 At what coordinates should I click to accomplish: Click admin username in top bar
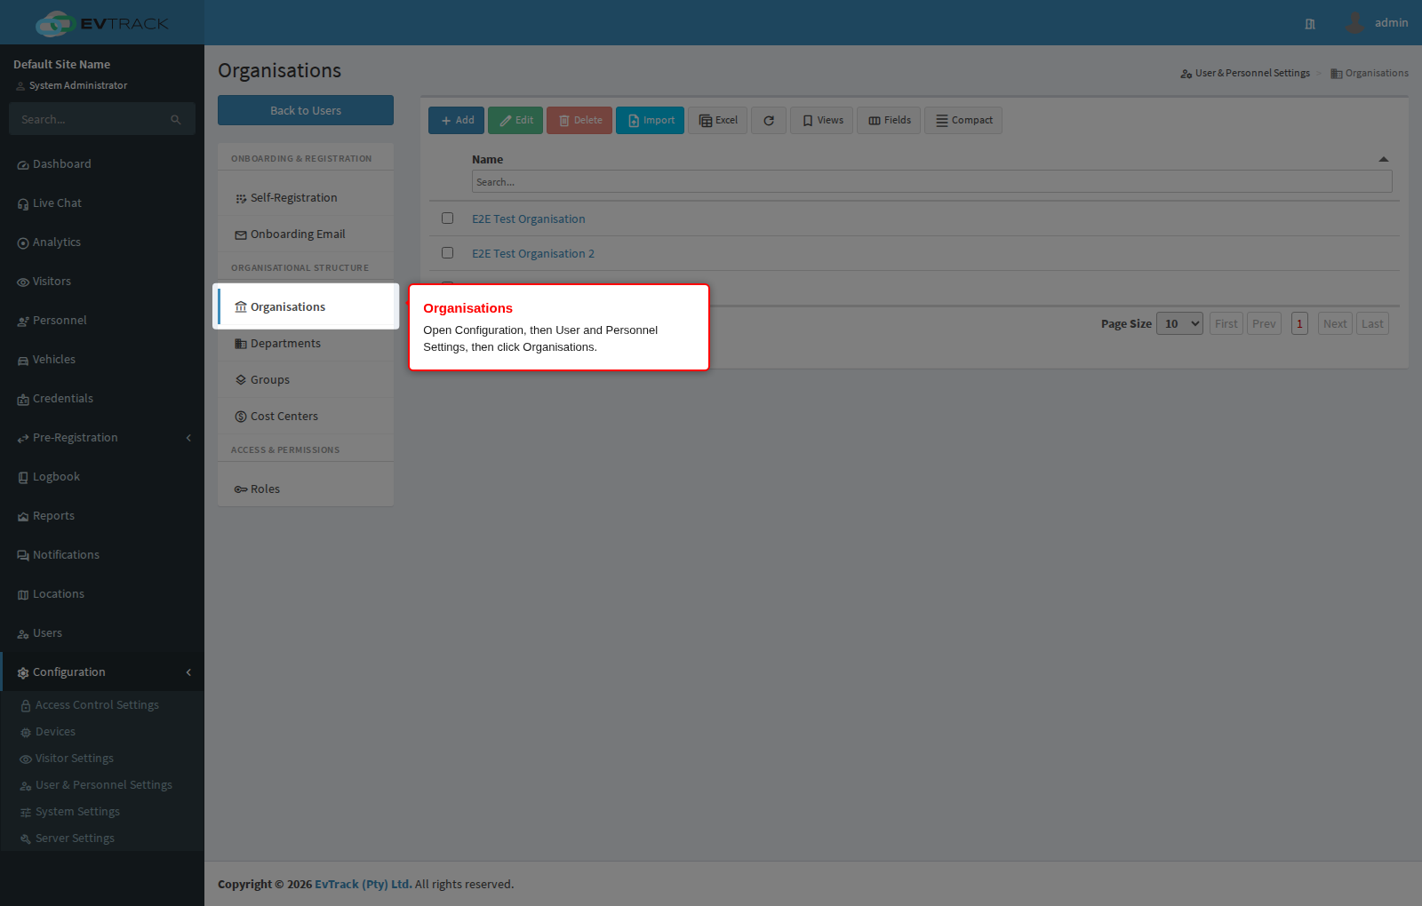[x=1391, y=23]
